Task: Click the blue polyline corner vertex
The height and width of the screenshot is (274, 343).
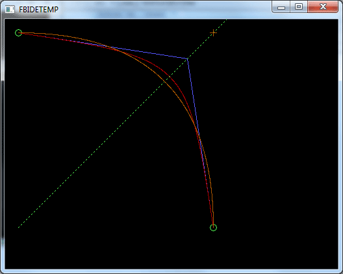Action: 188,58
